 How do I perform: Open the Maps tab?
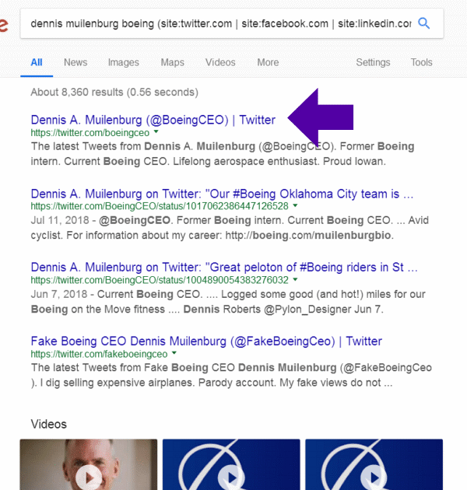coord(172,62)
